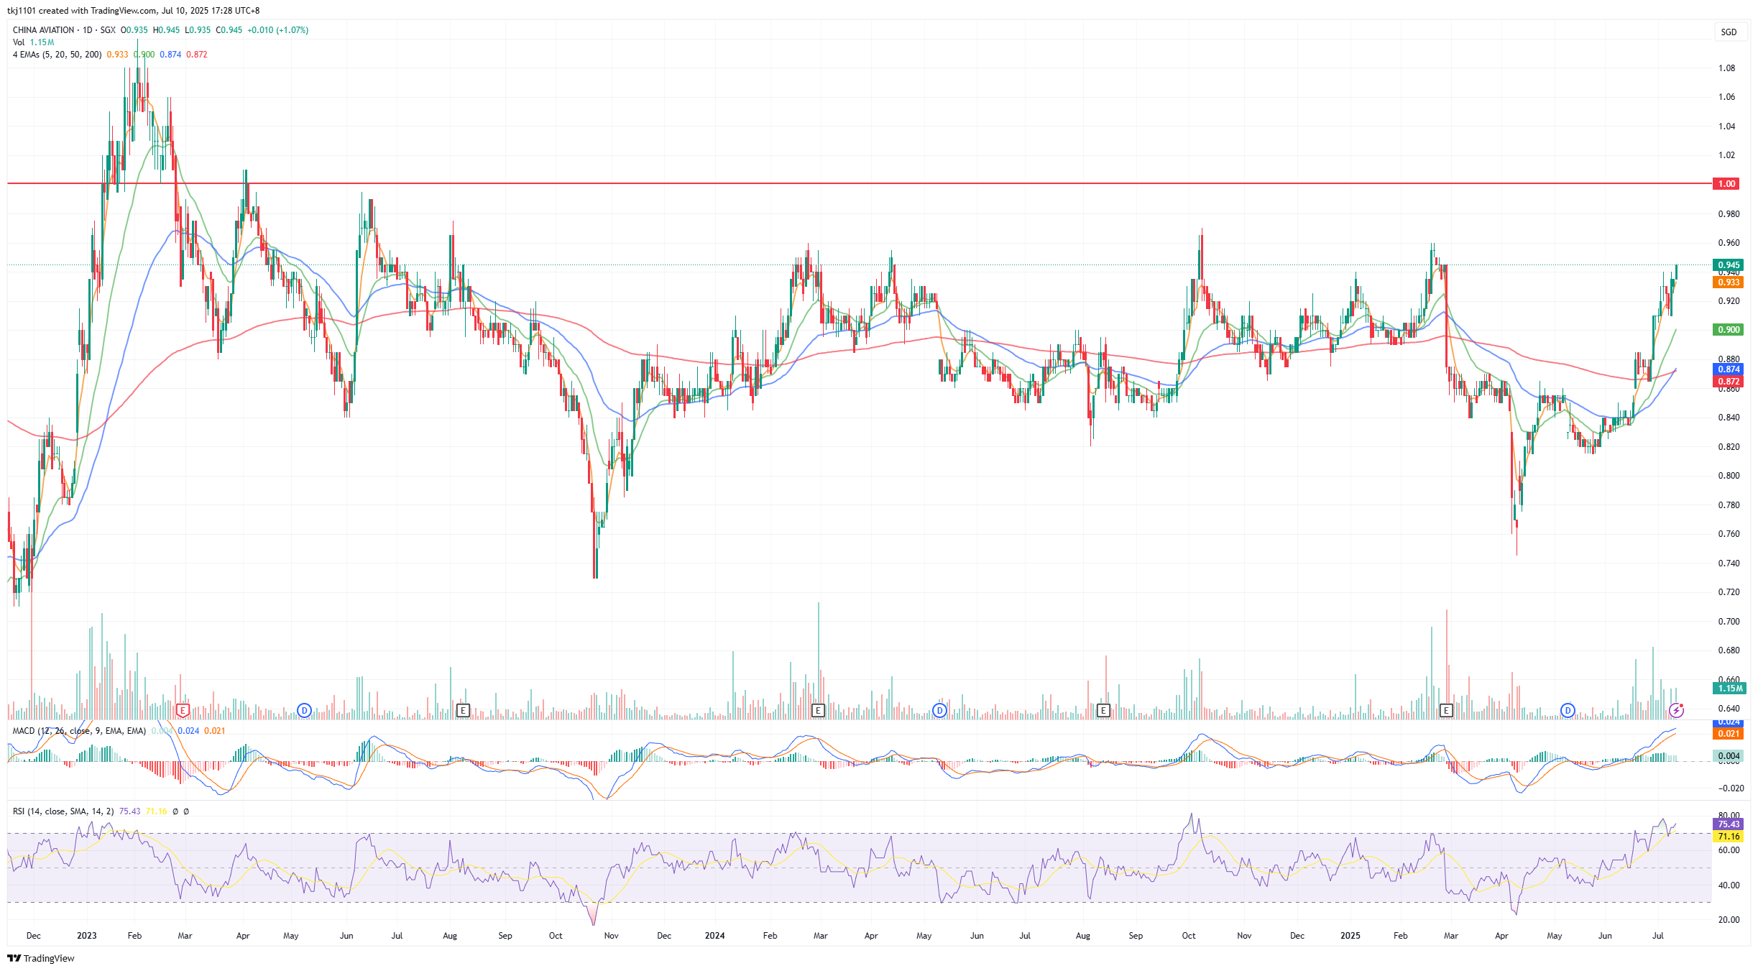1758x971 pixels.
Task: Click the green 0.900 axis price label
Action: [x=1729, y=330]
